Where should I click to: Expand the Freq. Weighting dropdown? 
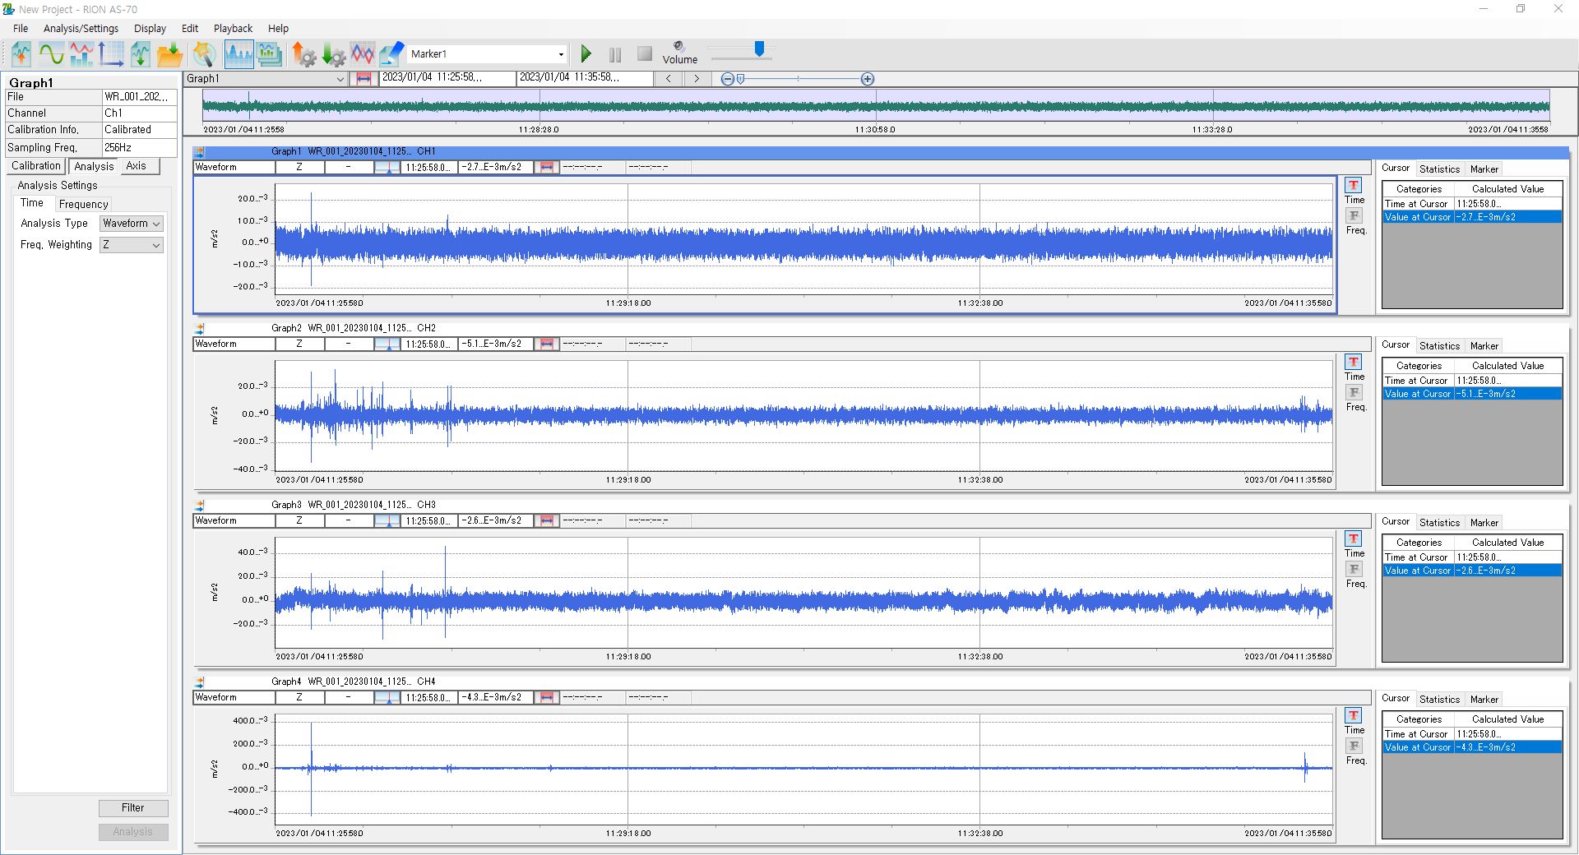coord(132,245)
